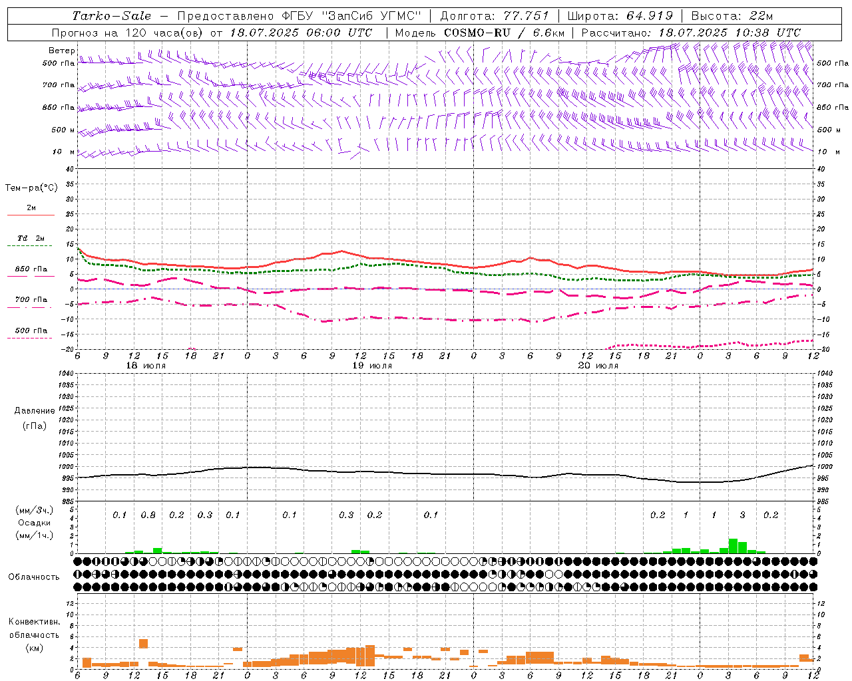Click the Tarko-Sale station title
The width and height of the screenshot is (852, 681).
click(111, 16)
